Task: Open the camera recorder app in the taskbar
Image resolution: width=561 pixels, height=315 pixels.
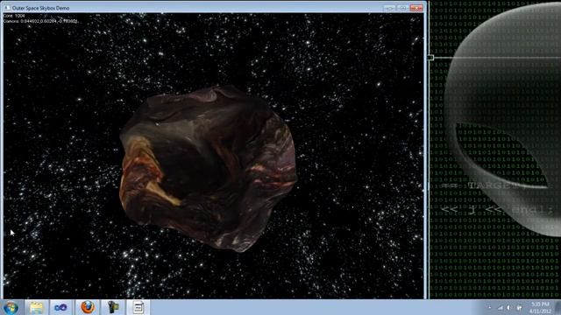Action: click(113, 307)
